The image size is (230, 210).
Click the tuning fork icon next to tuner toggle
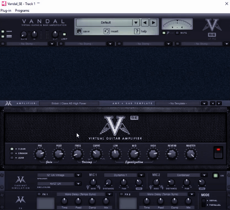point(168,33)
